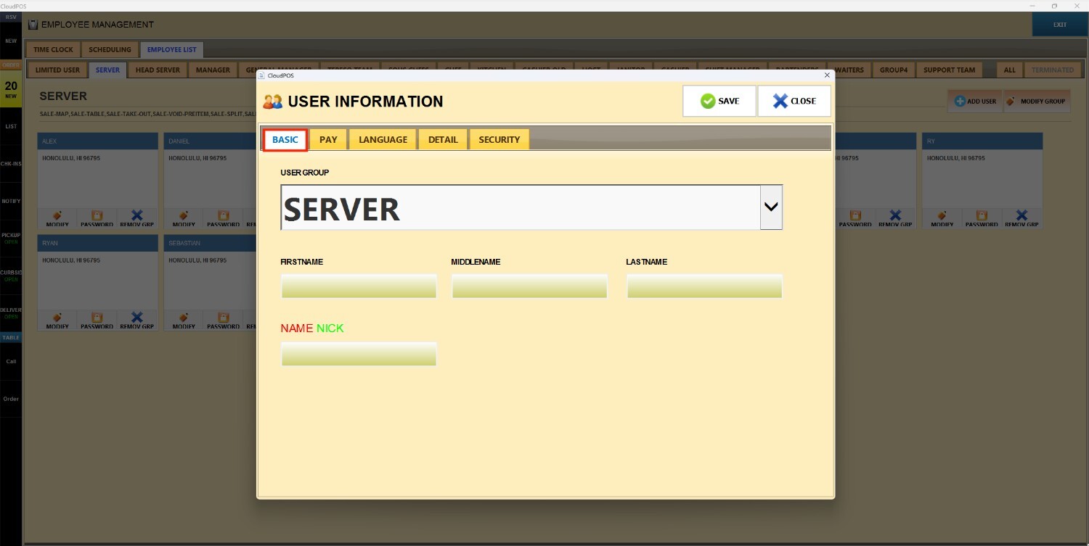Select the MANAGER group tab
Image resolution: width=1089 pixels, height=546 pixels.
[x=213, y=70]
